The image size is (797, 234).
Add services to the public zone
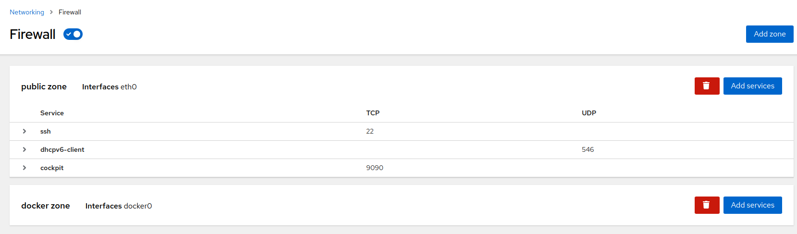coord(752,86)
